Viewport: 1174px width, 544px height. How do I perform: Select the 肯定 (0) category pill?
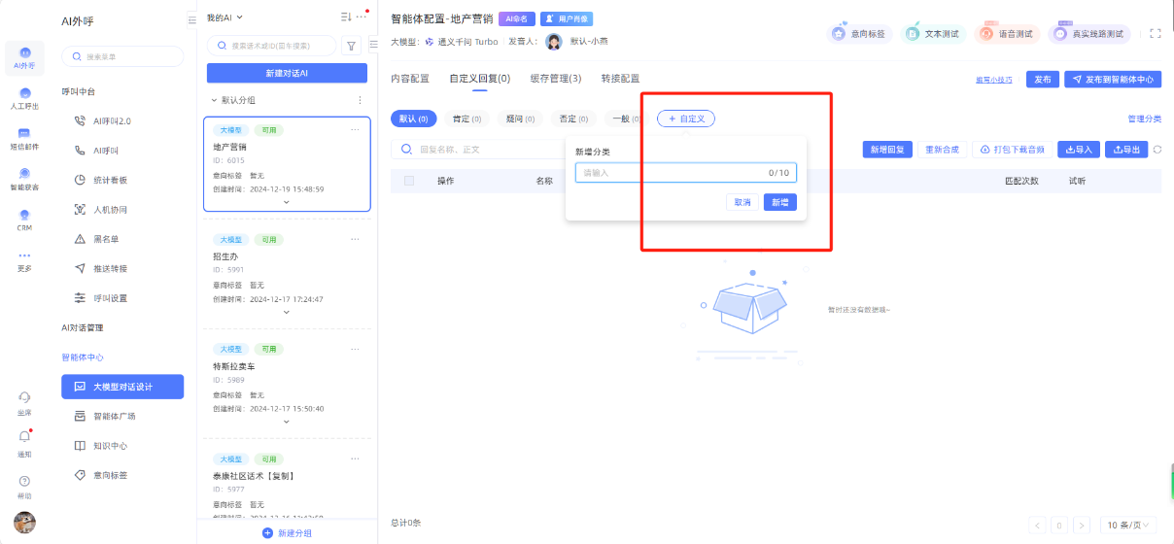tap(467, 119)
